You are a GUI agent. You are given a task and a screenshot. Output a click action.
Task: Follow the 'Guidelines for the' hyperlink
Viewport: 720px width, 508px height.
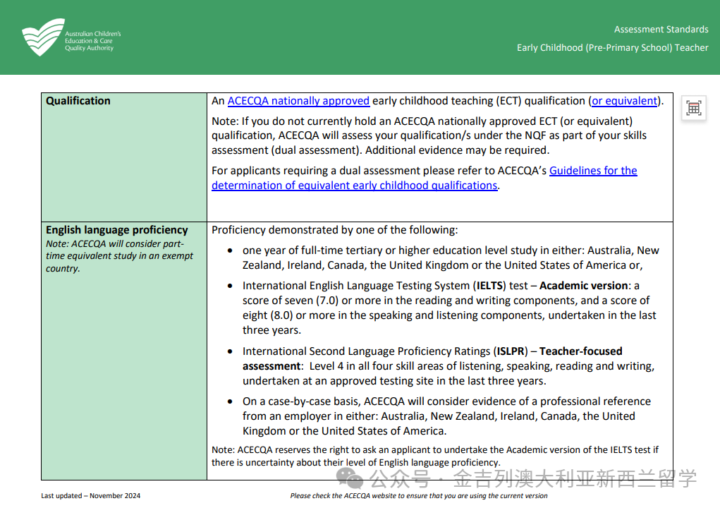point(593,171)
